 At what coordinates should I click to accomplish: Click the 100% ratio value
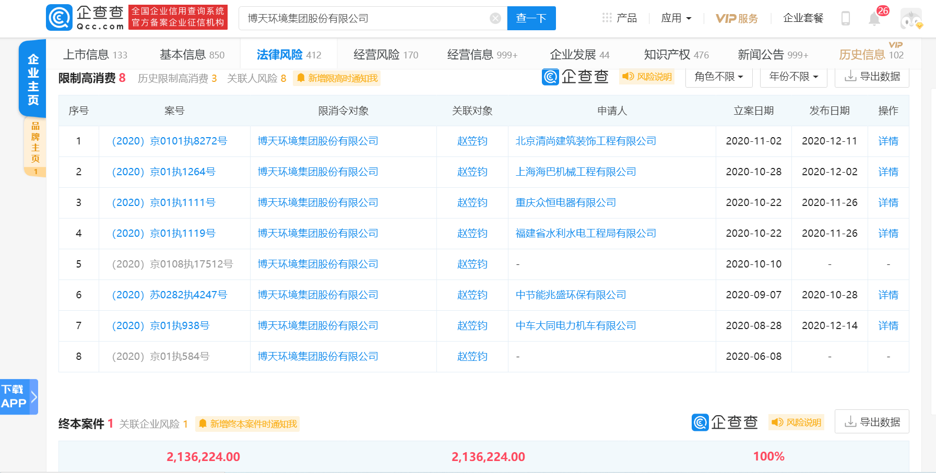768,456
